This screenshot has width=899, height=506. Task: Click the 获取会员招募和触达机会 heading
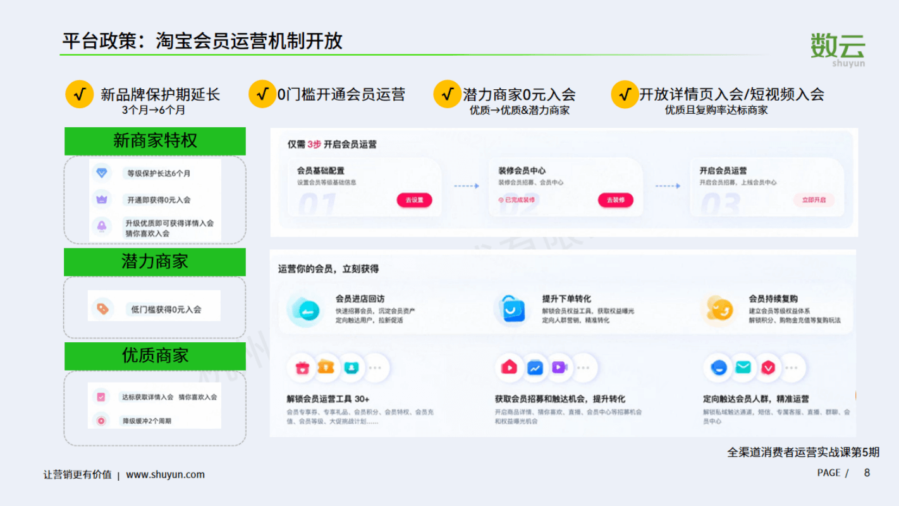(x=560, y=399)
